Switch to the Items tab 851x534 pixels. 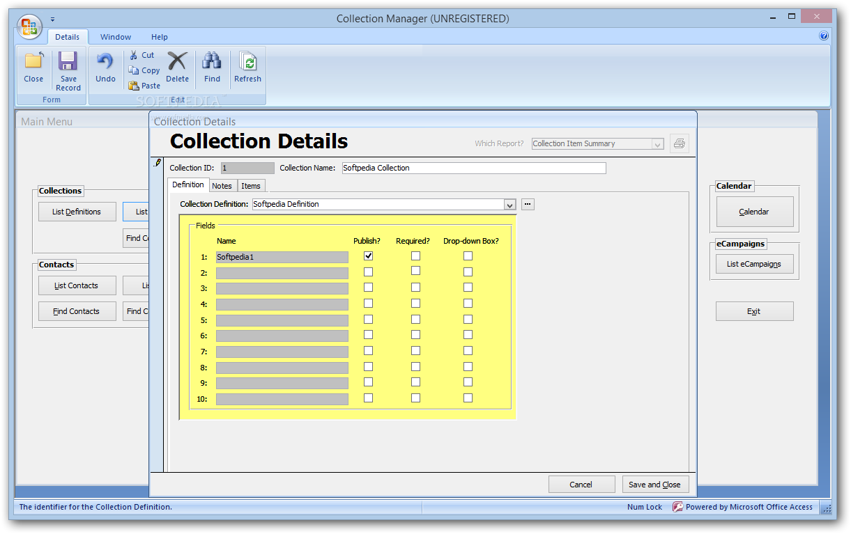coord(251,186)
